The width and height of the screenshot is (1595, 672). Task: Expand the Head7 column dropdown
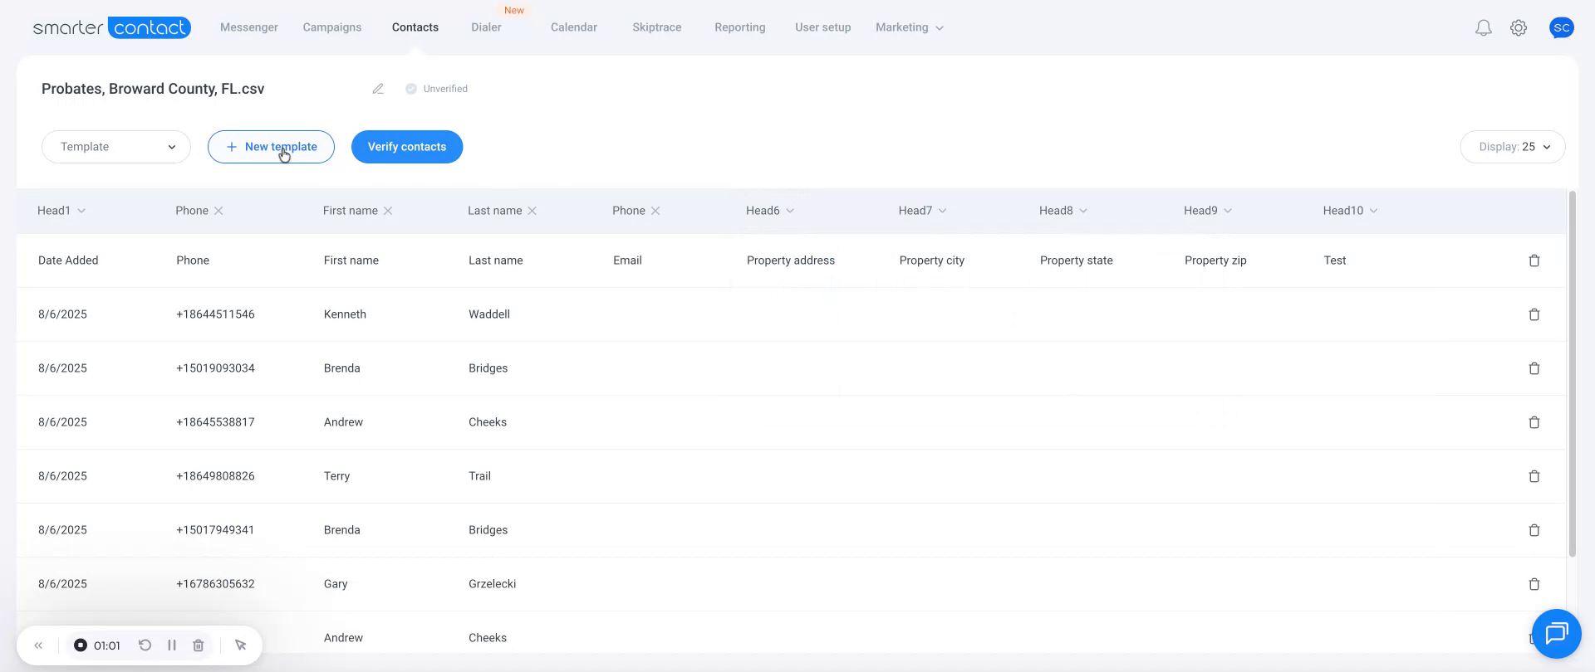pyautogui.click(x=942, y=211)
